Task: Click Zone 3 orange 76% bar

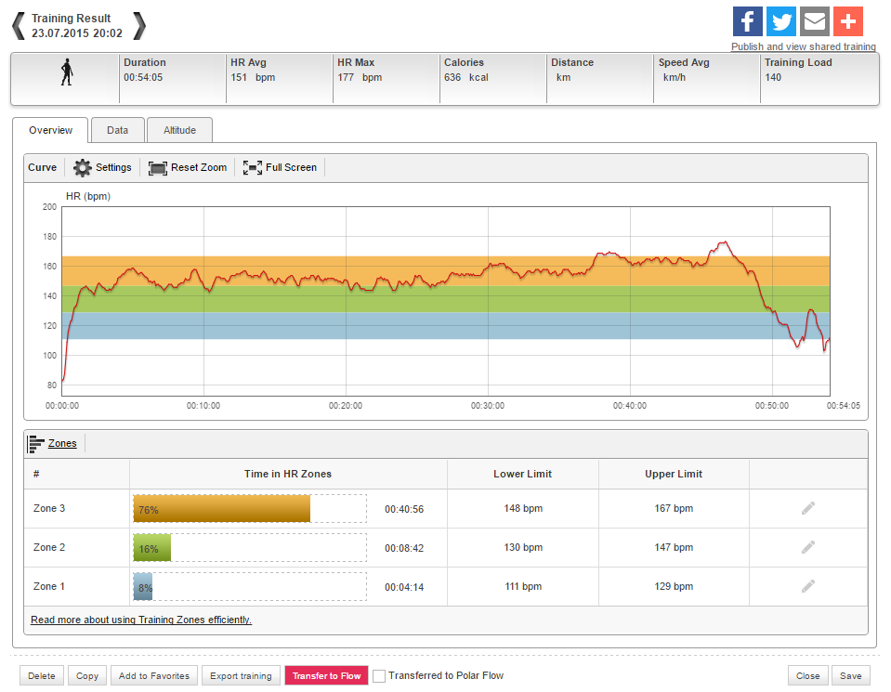Action: [222, 508]
